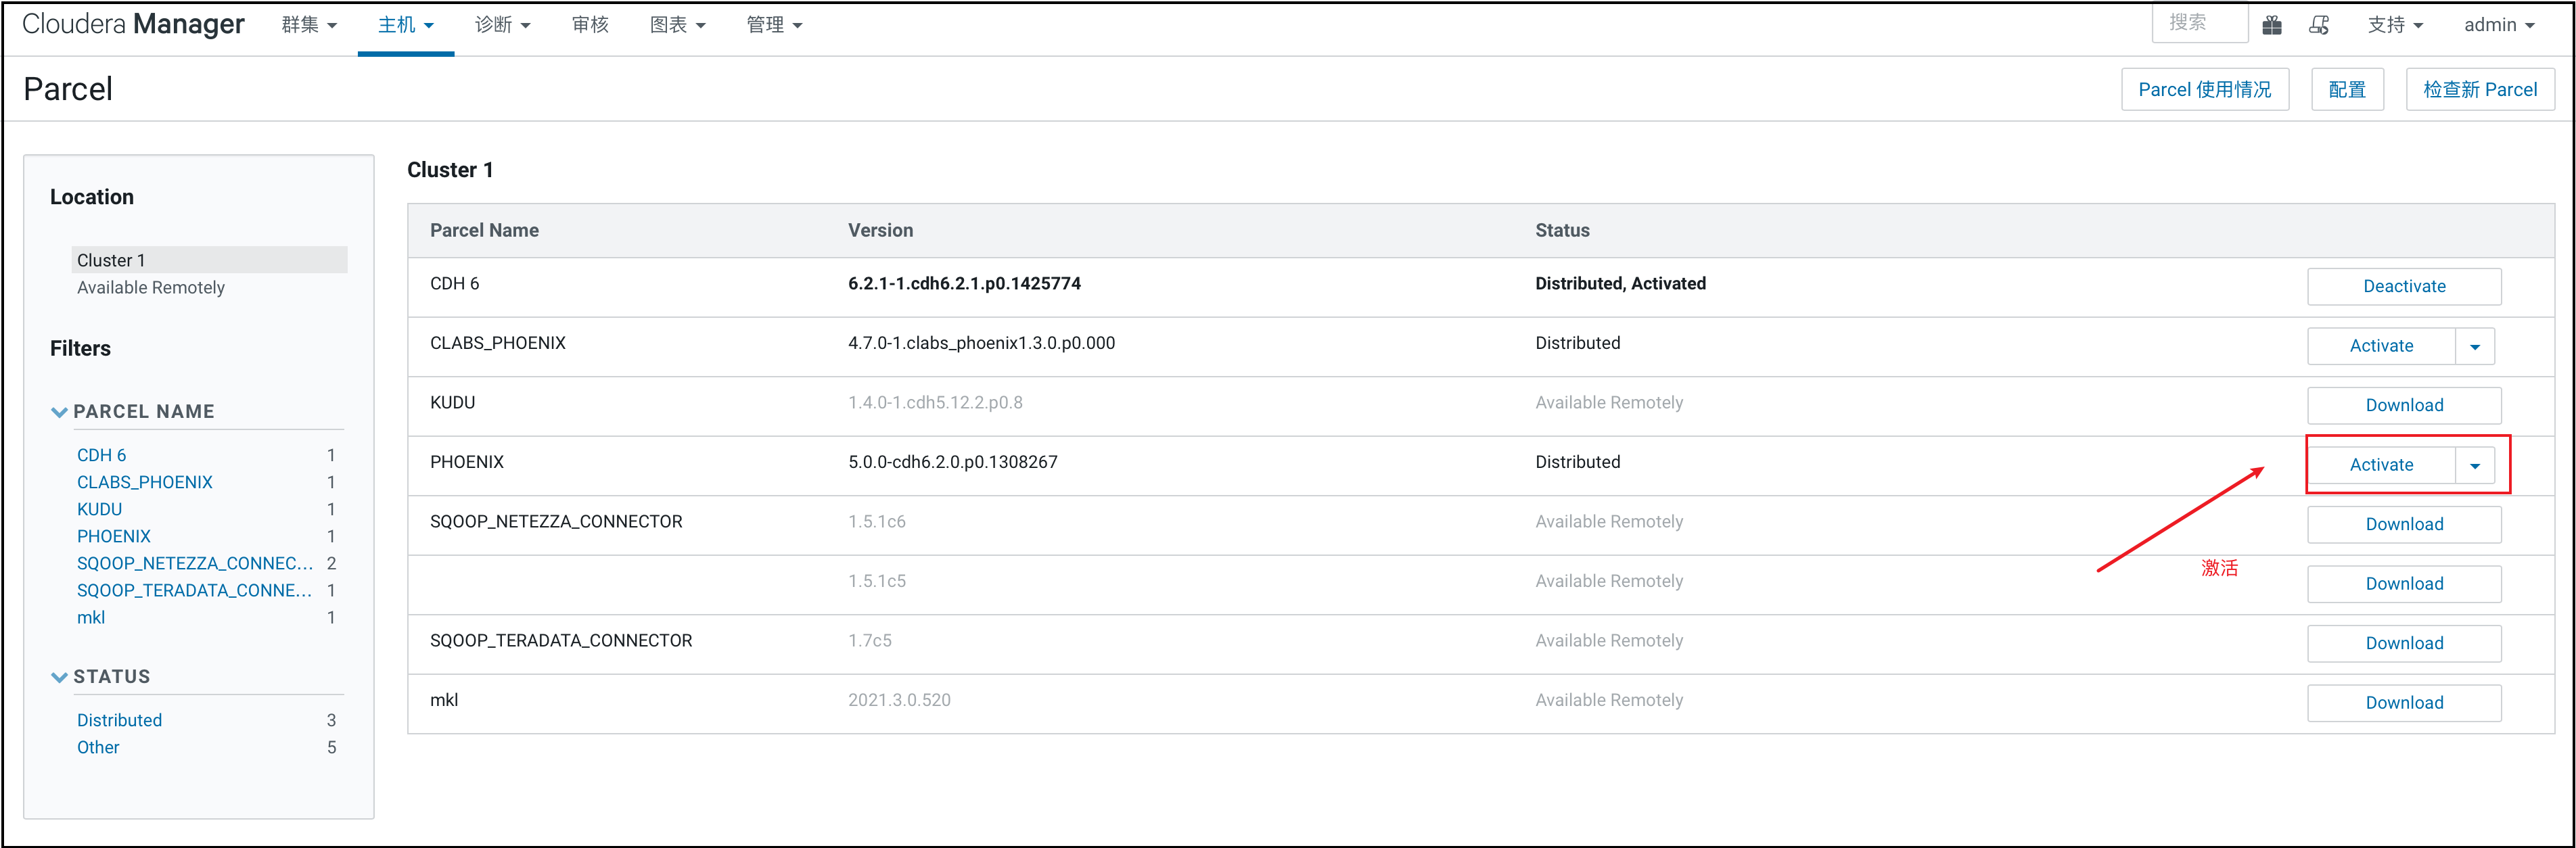Filter by CLABS_PHOENIX parcel

[145, 483]
